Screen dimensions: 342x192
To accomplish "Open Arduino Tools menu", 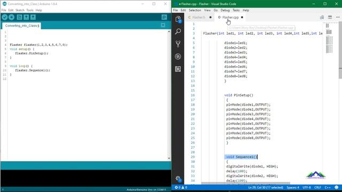I will click(30, 10).
